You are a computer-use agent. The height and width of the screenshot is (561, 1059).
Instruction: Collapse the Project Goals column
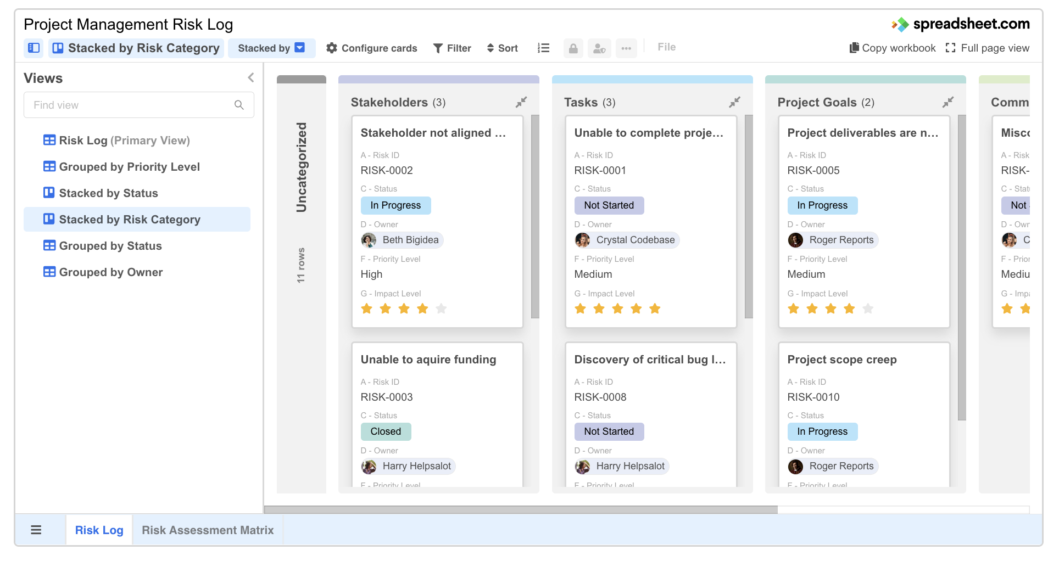click(x=948, y=102)
